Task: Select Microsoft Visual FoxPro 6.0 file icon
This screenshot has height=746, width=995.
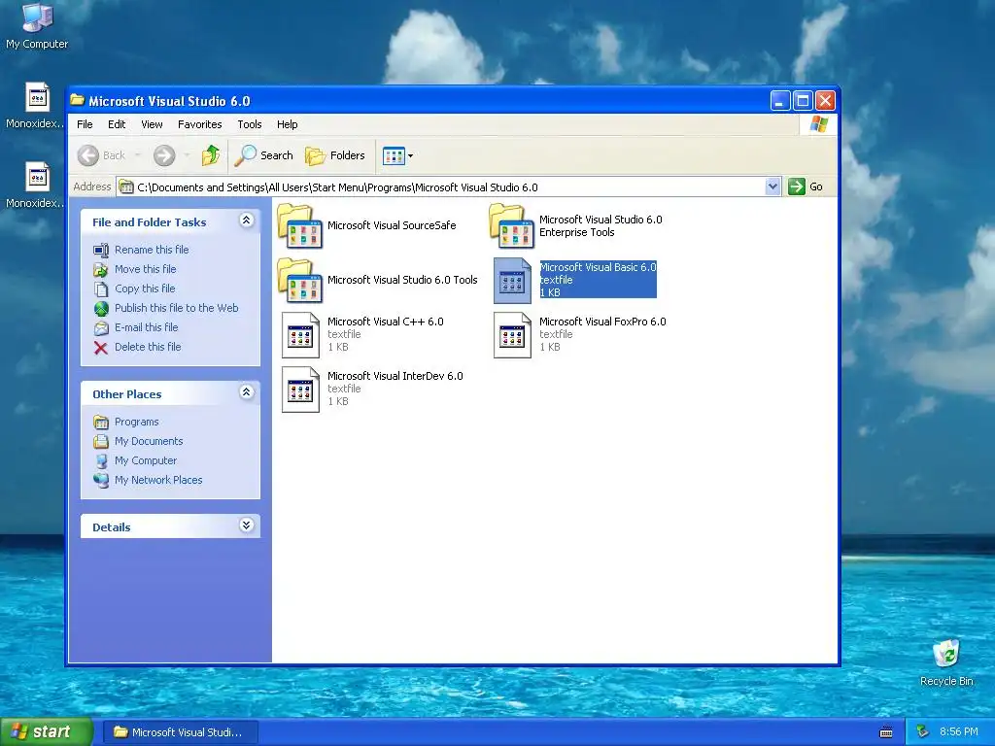Action: click(512, 334)
